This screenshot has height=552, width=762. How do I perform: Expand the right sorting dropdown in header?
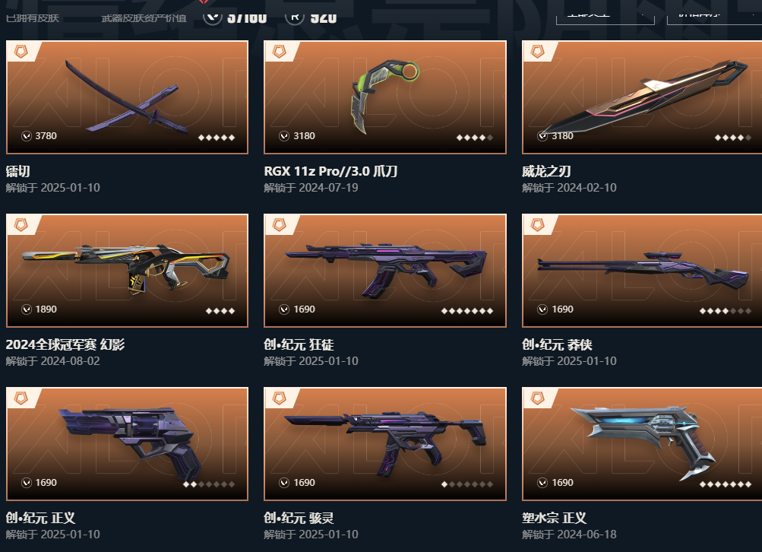(714, 16)
